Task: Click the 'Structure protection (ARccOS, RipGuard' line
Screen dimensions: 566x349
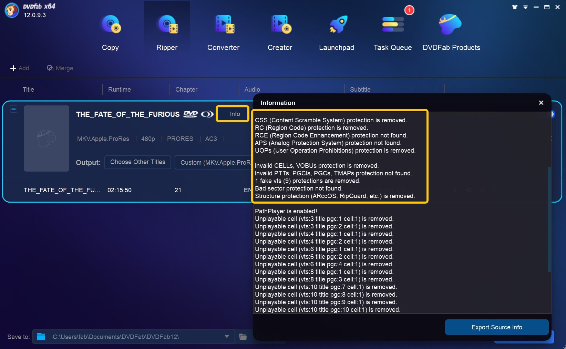Action: tap(335, 196)
